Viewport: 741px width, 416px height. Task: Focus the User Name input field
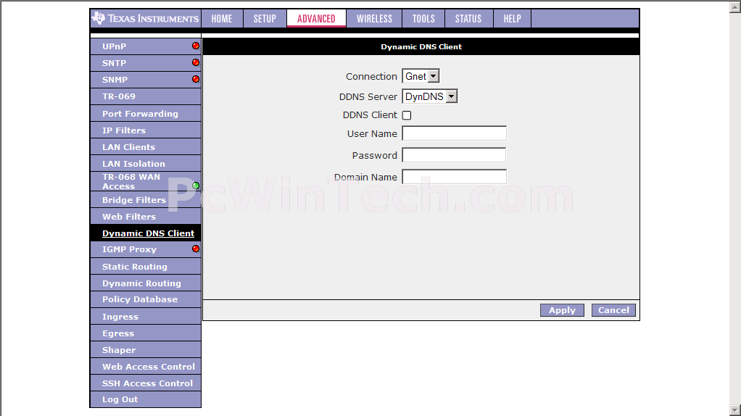click(x=454, y=133)
